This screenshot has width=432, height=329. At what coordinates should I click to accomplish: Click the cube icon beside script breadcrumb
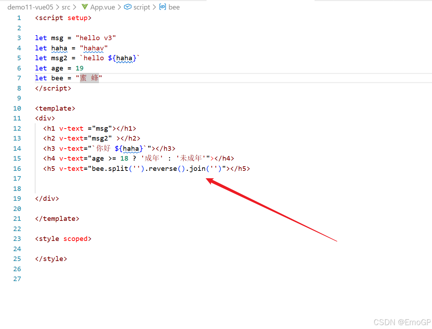click(128, 7)
